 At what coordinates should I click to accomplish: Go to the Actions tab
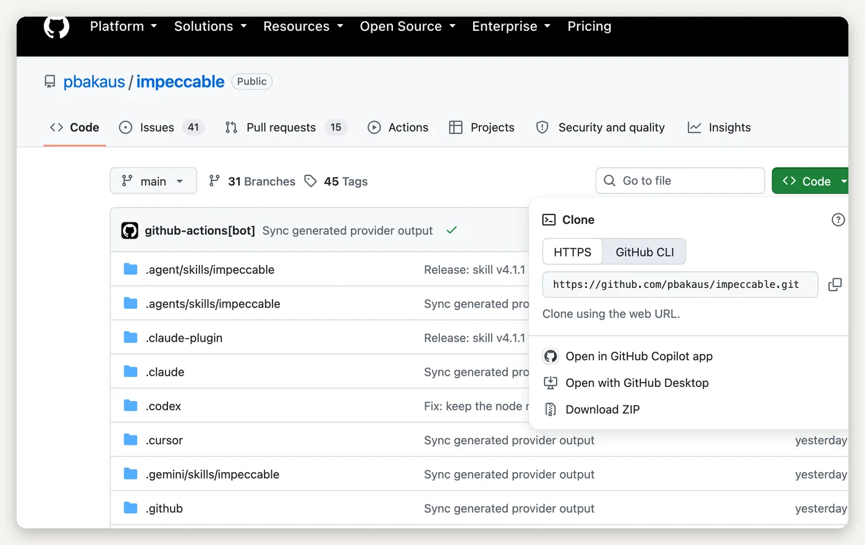[398, 127]
